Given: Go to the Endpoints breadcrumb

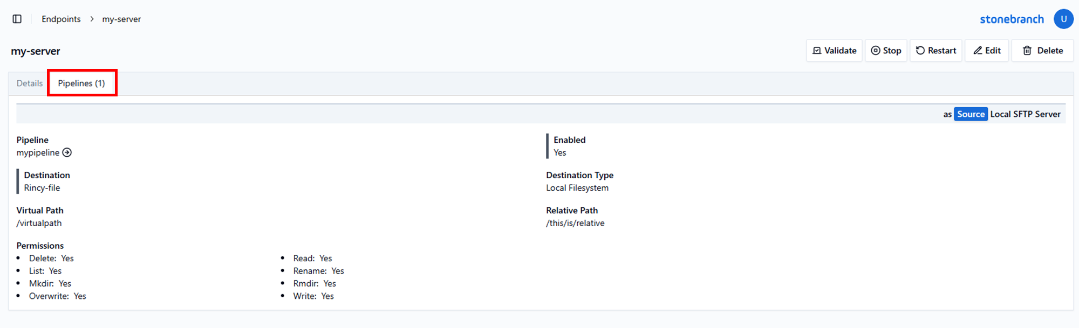Looking at the screenshot, I should [x=61, y=19].
